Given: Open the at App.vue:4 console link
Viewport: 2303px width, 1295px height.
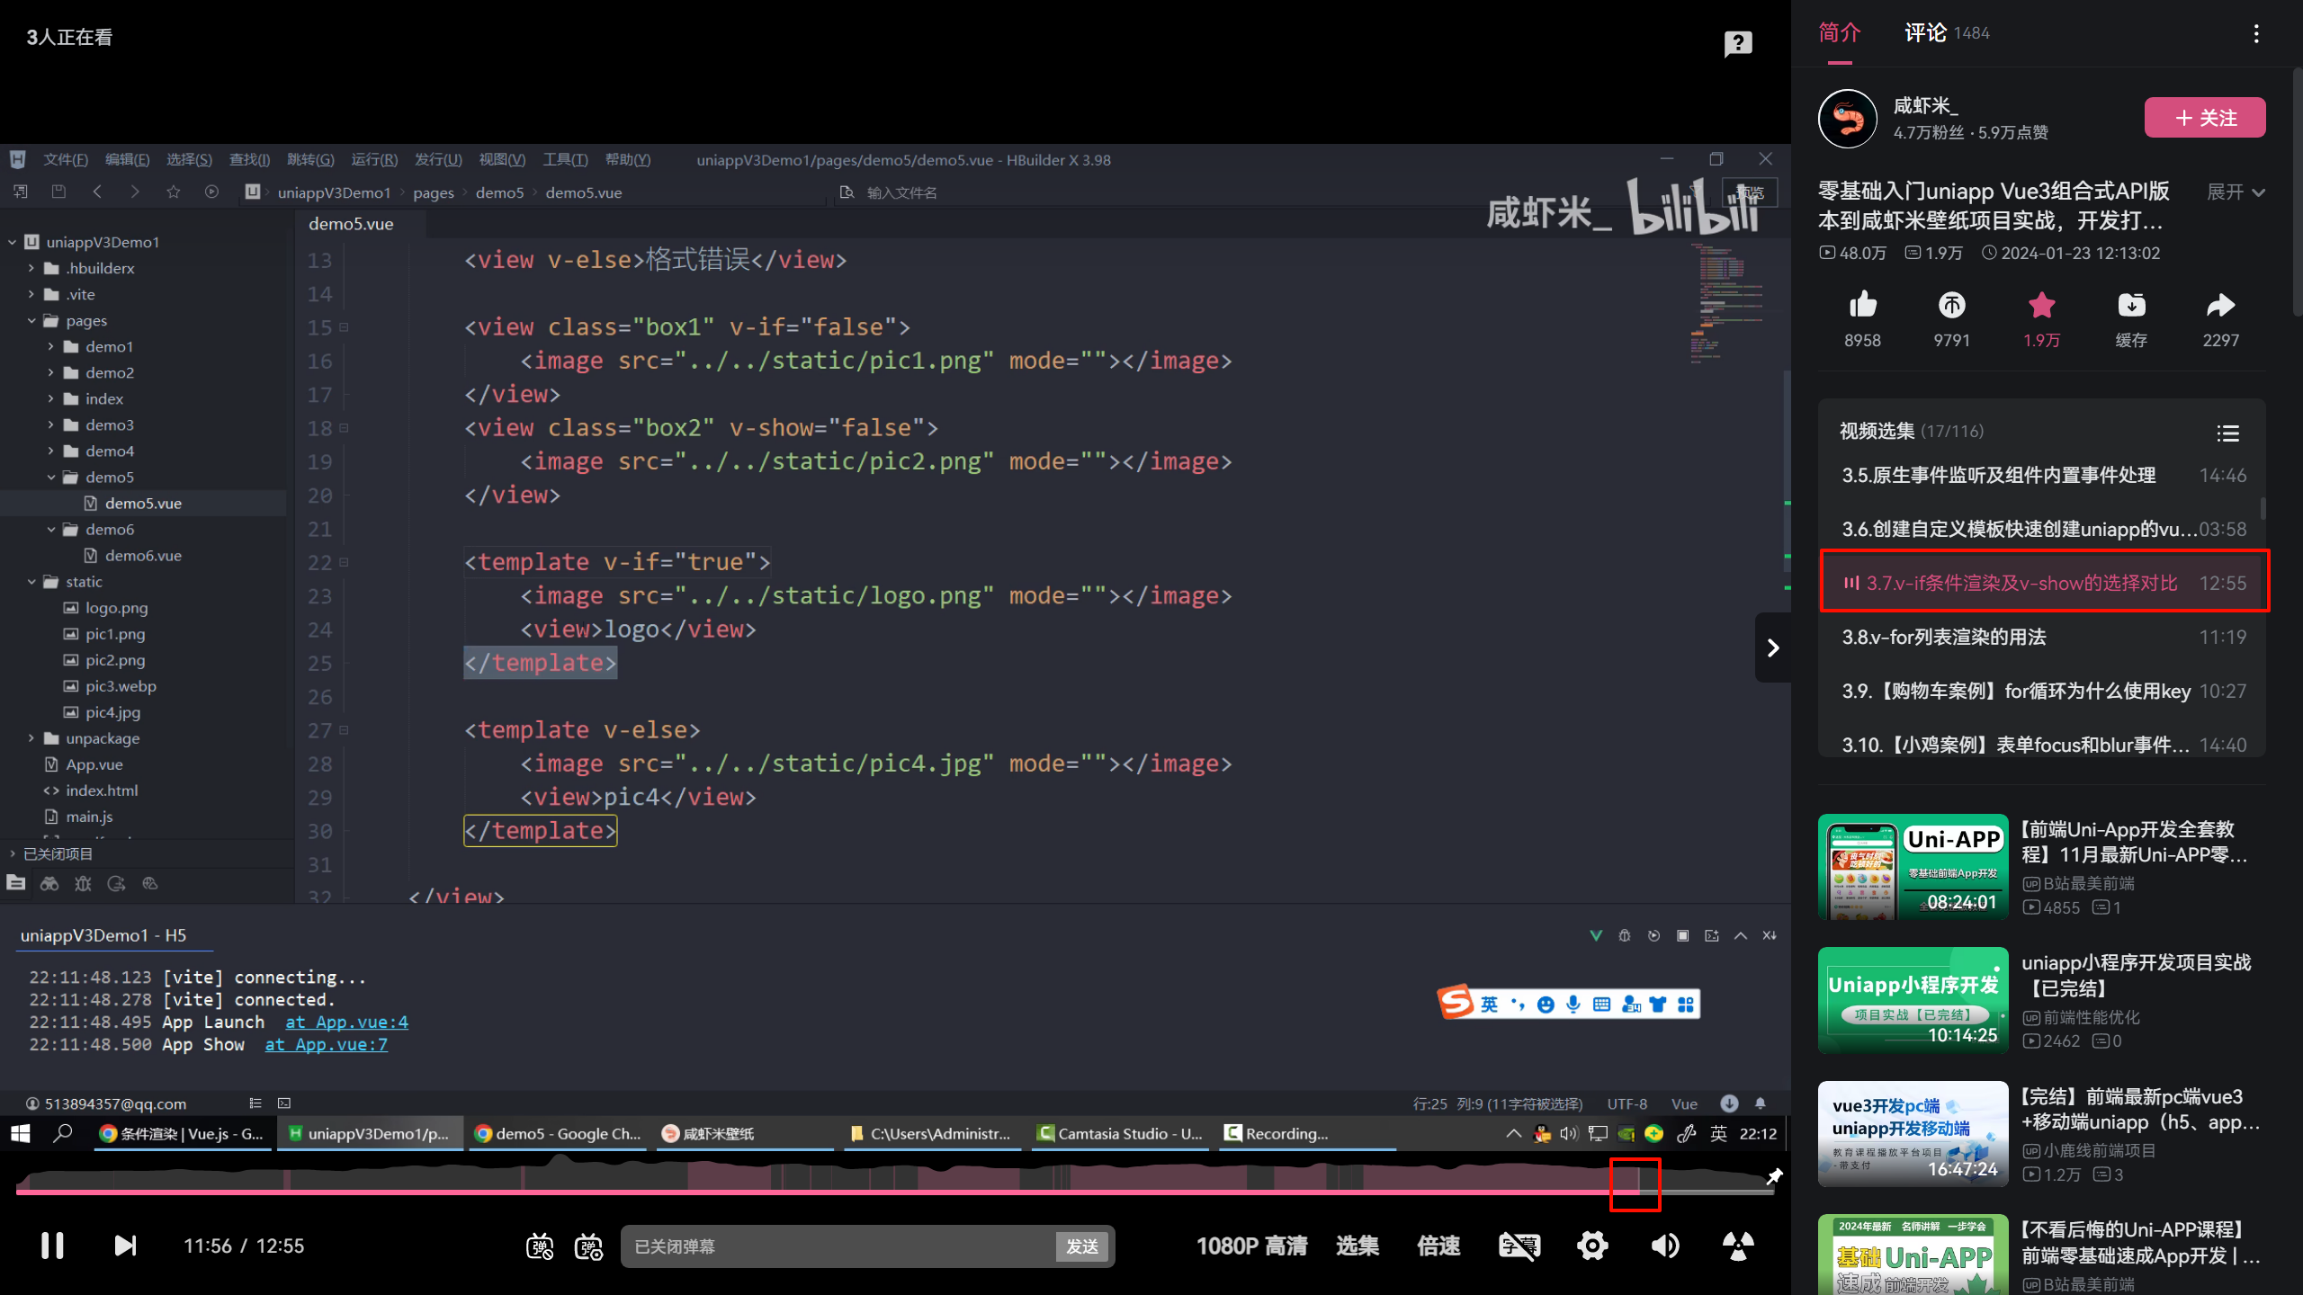Looking at the screenshot, I should (346, 1023).
